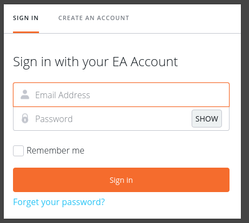Tick the Remember me checkbox
Screen dimensions: 249x223
coord(18,151)
